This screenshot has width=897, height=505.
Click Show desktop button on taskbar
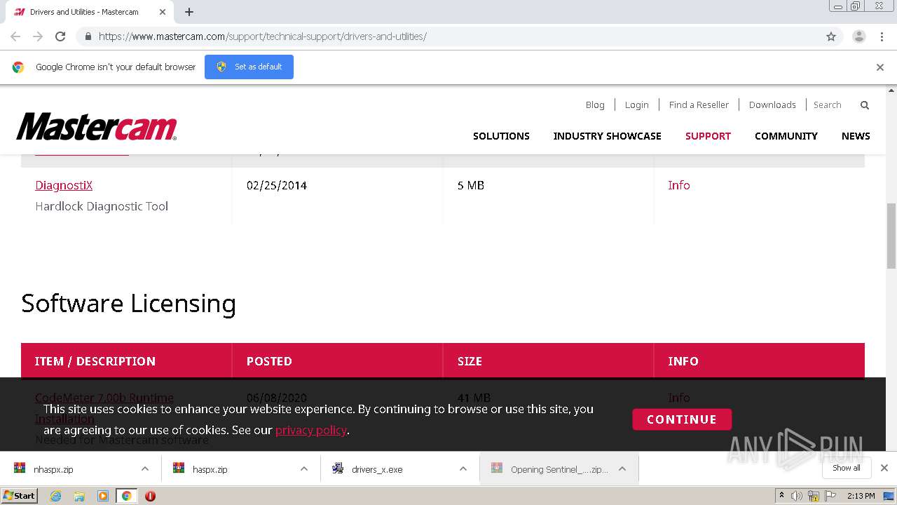pos(889,496)
